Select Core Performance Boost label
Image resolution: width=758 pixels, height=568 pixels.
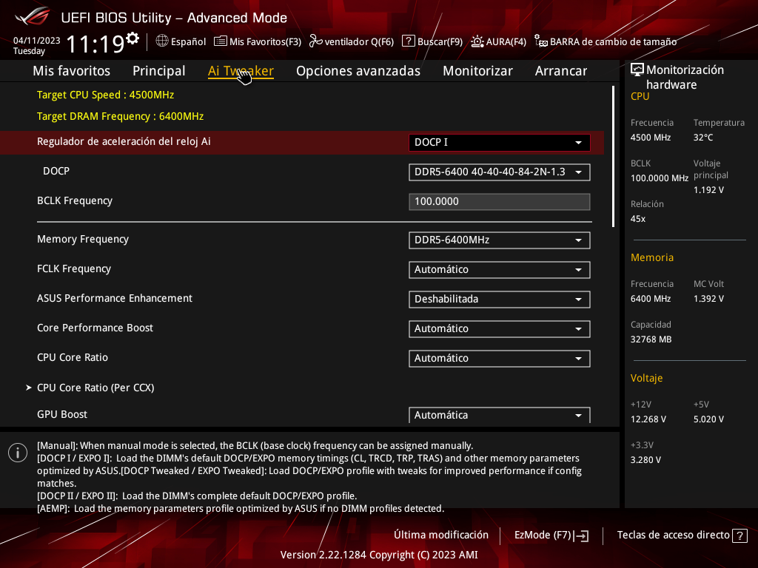(95, 328)
